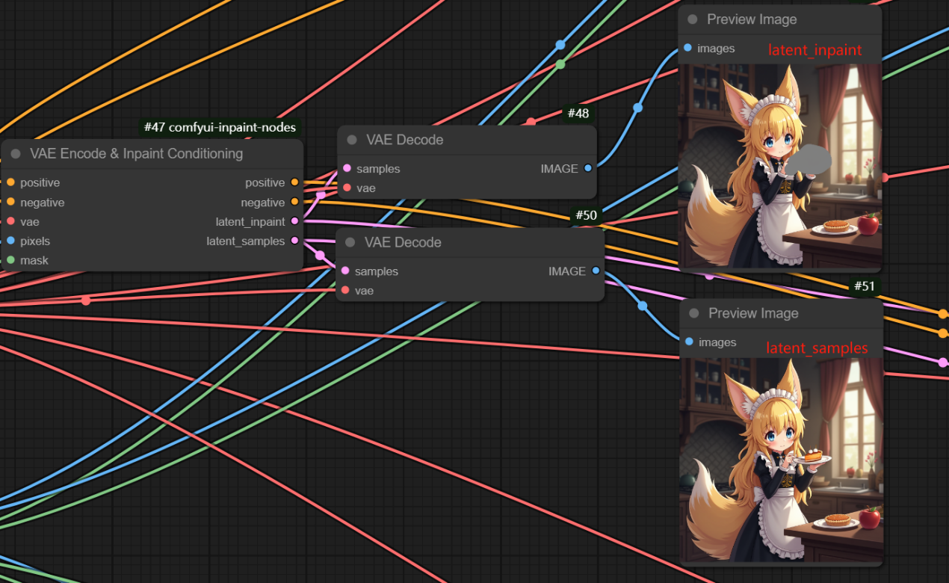Click vae input socket on lower VAE Decode
This screenshot has width=949, height=583.
click(345, 290)
